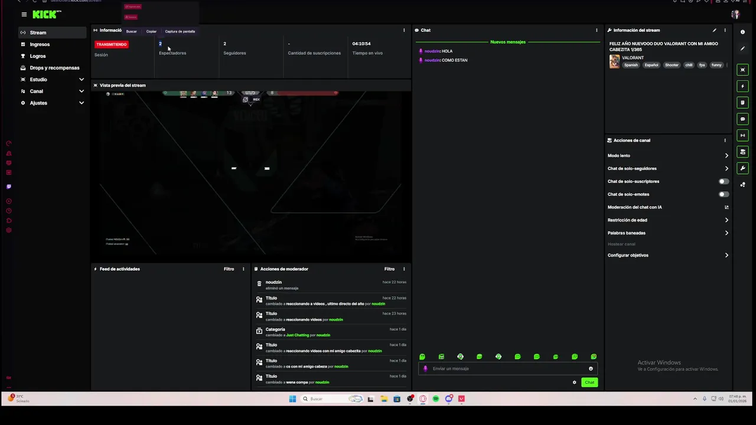The height and width of the screenshot is (425, 756).
Task: Click the pencil icon in the right rail
Action: pyautogui.click(x=742, y=48)
